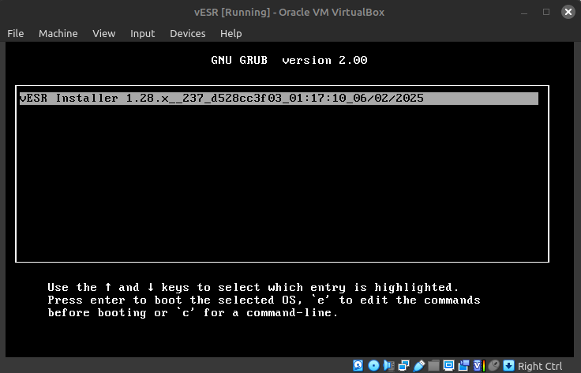Click the GNU GRUB version 2.00 heading
The height and width of the screenshot is (373, 581).
click(x=289, y=60)
